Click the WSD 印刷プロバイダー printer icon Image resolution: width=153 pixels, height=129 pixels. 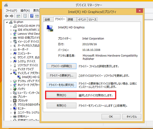click(15, 38)
